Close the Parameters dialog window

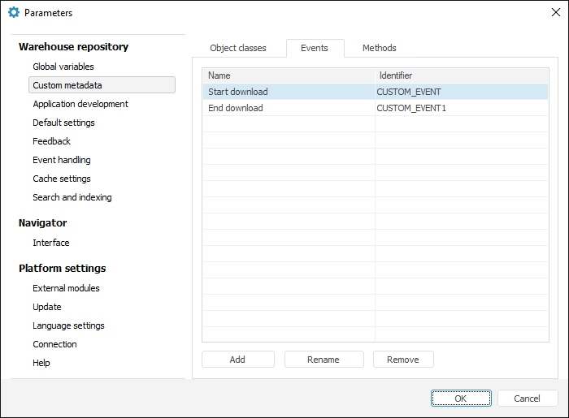point(555,13)
